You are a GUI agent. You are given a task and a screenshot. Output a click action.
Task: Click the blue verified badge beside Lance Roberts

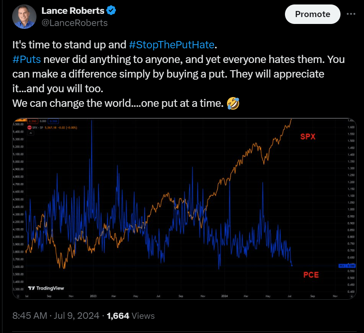[x=111, y=10]
